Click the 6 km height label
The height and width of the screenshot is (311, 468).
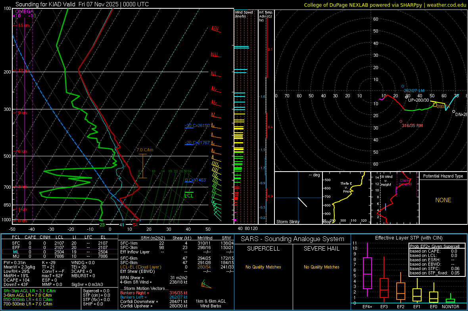[x=22, y=152]
